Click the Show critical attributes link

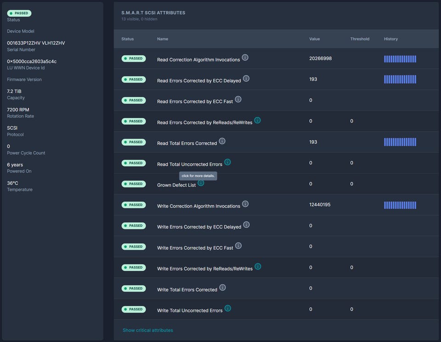coord(147,330)
